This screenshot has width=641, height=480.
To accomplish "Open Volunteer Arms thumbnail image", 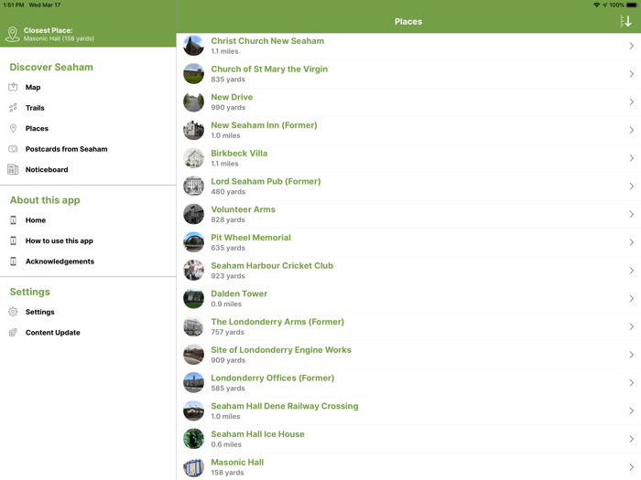I will click(193, 214).
